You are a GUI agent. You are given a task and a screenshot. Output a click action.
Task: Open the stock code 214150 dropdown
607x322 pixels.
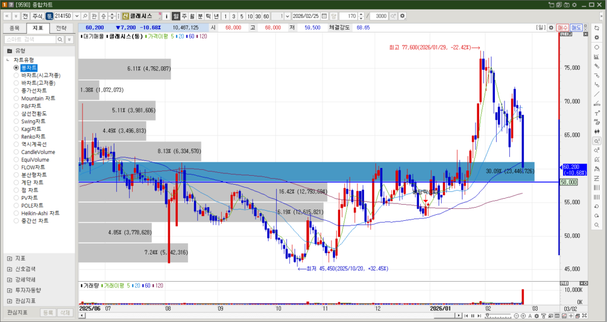coord(76,15)
